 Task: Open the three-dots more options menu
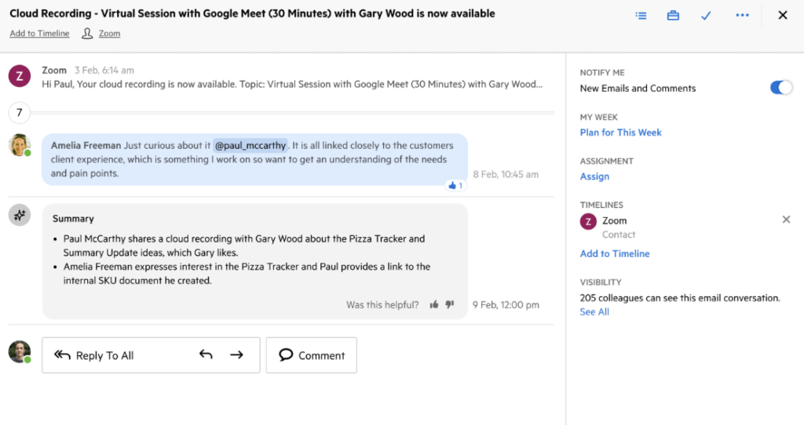(x=742, y=16)
